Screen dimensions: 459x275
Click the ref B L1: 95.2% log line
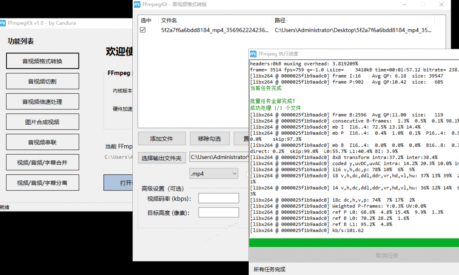321,224
